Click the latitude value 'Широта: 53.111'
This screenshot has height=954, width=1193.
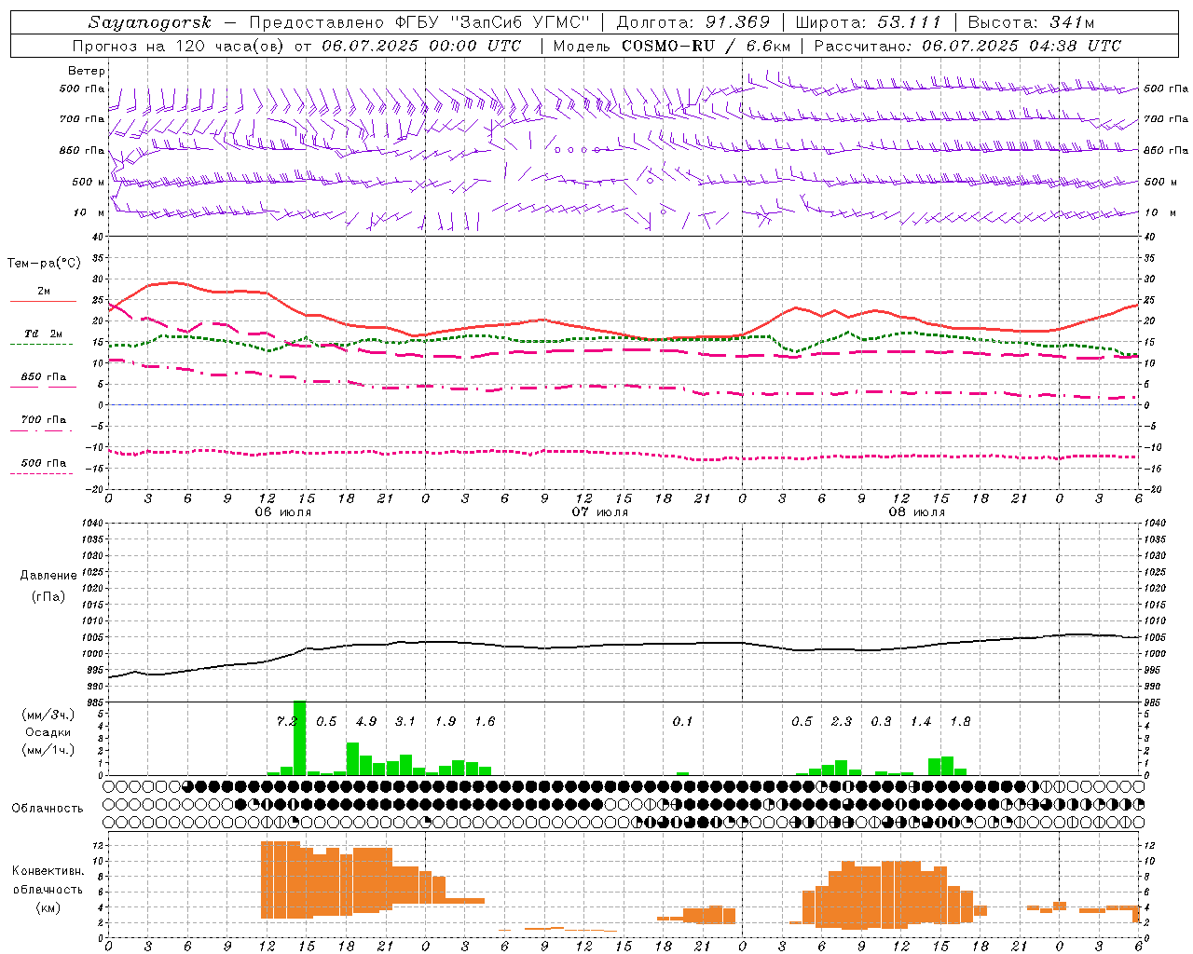click(x=869, y=22)
